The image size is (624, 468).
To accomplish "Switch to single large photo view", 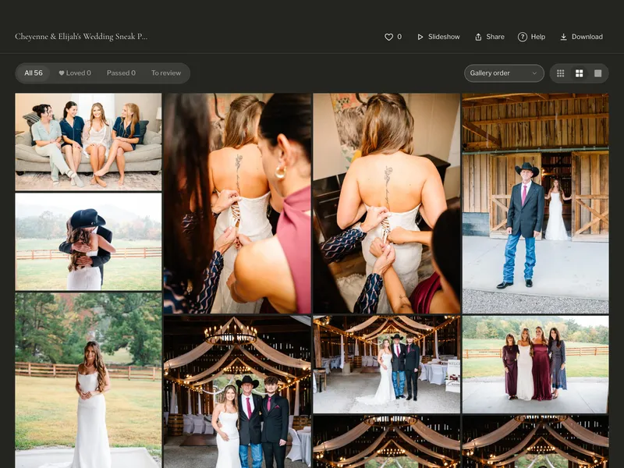I will pyautogui.click(x=597, y=73).
